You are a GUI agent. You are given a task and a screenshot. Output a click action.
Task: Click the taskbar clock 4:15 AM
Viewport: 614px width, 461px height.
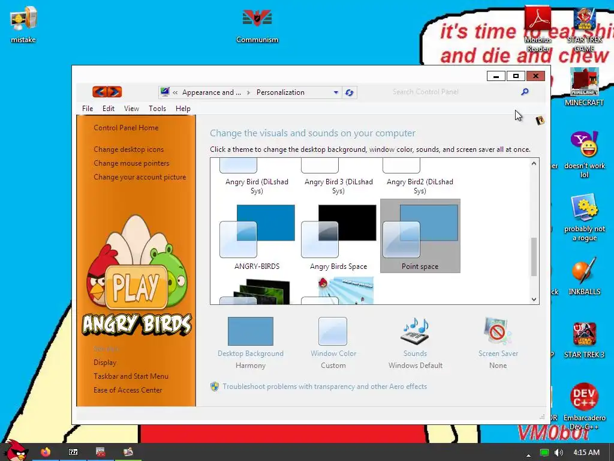click(586, 453)
